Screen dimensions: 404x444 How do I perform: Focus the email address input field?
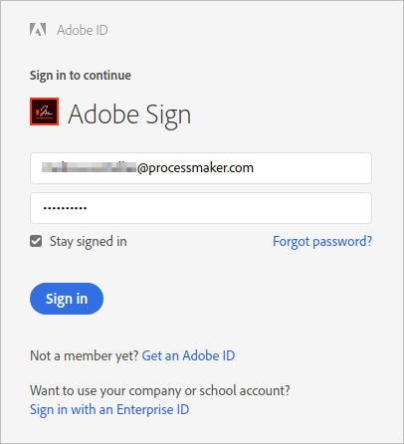coord(201,168)
